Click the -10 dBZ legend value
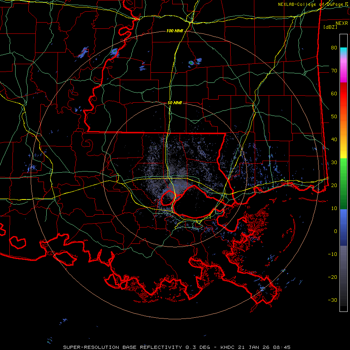 332,254
